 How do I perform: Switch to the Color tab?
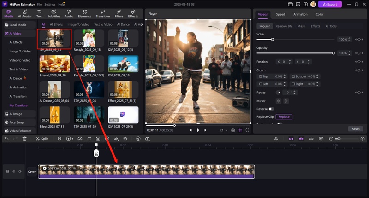pos(319,14)
